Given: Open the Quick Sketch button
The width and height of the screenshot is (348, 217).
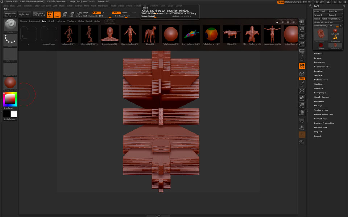Looking at the screenshot, I should click(39, 14).
